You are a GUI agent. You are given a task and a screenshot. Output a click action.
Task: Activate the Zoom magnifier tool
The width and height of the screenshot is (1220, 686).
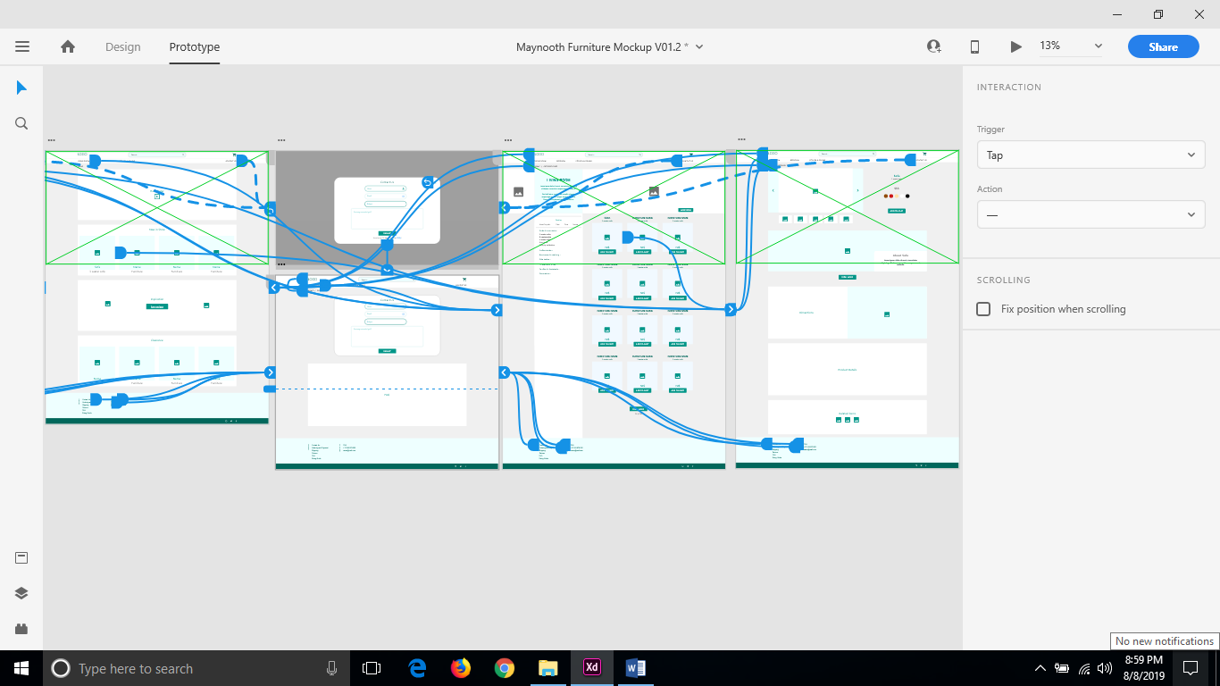pyautogui.click(x=21, y=123)
